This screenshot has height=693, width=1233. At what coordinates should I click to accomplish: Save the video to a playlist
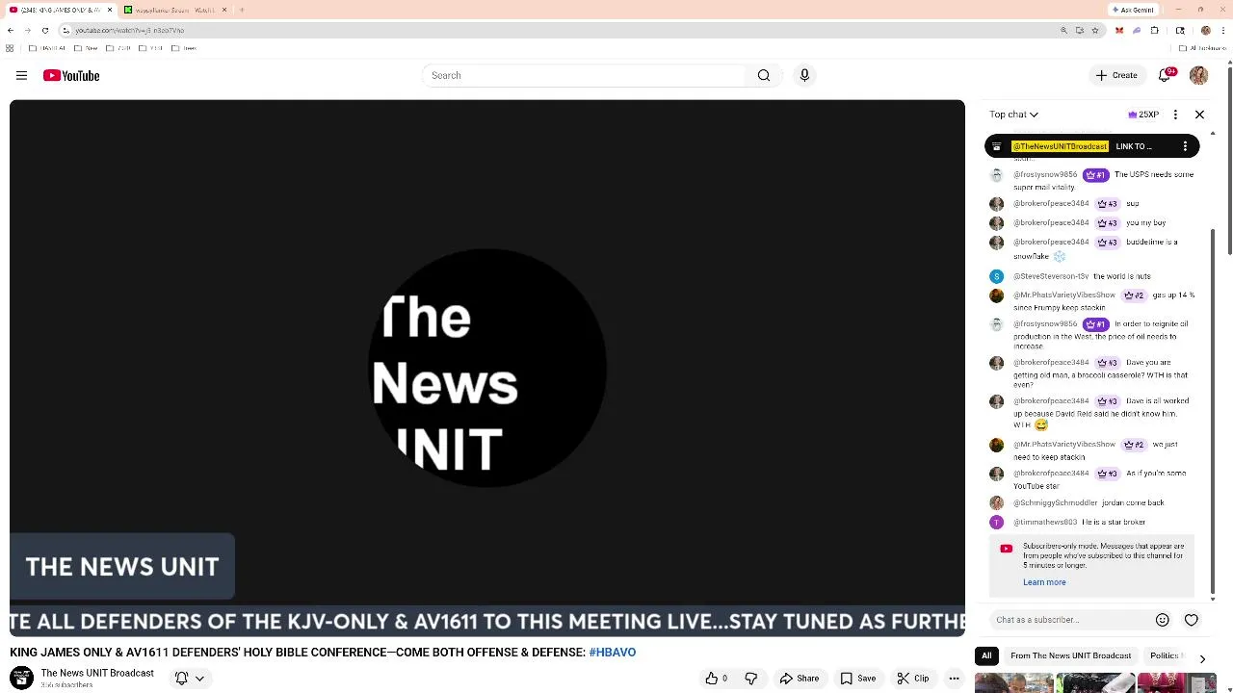[858, 679]
